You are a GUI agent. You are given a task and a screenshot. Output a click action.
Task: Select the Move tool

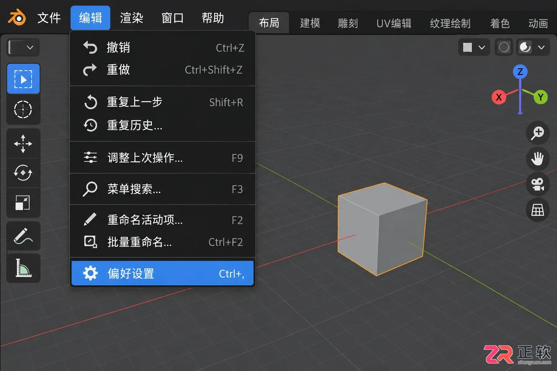(x=23, y=144)
